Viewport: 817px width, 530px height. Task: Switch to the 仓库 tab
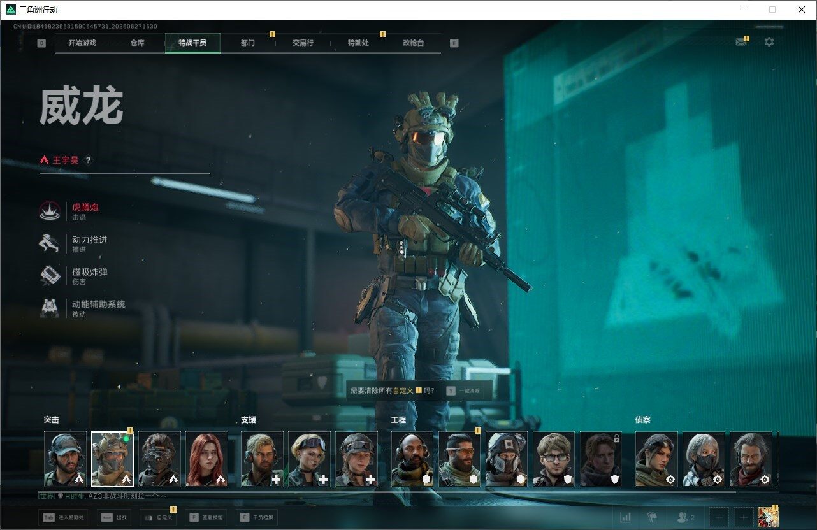click(137, 43)
